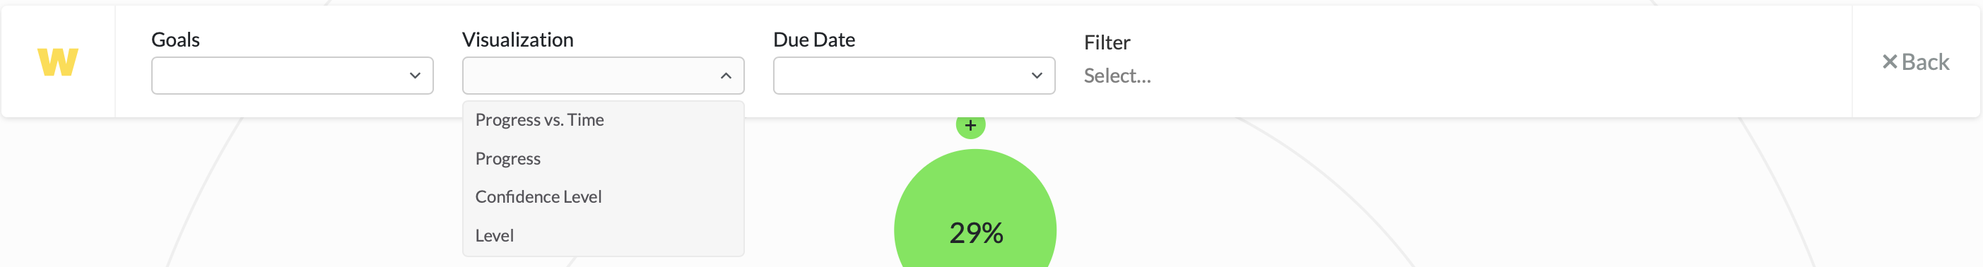Click the Due Date chevron arrow
Viewport: 1983px width, 267px height.
point(1036,76)
